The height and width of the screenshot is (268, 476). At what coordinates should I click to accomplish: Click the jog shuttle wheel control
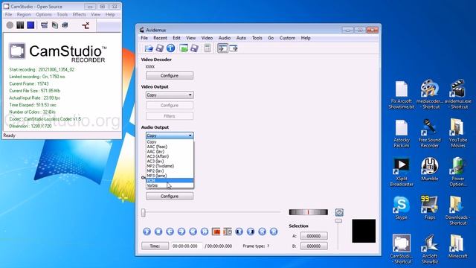pos(308,212)
